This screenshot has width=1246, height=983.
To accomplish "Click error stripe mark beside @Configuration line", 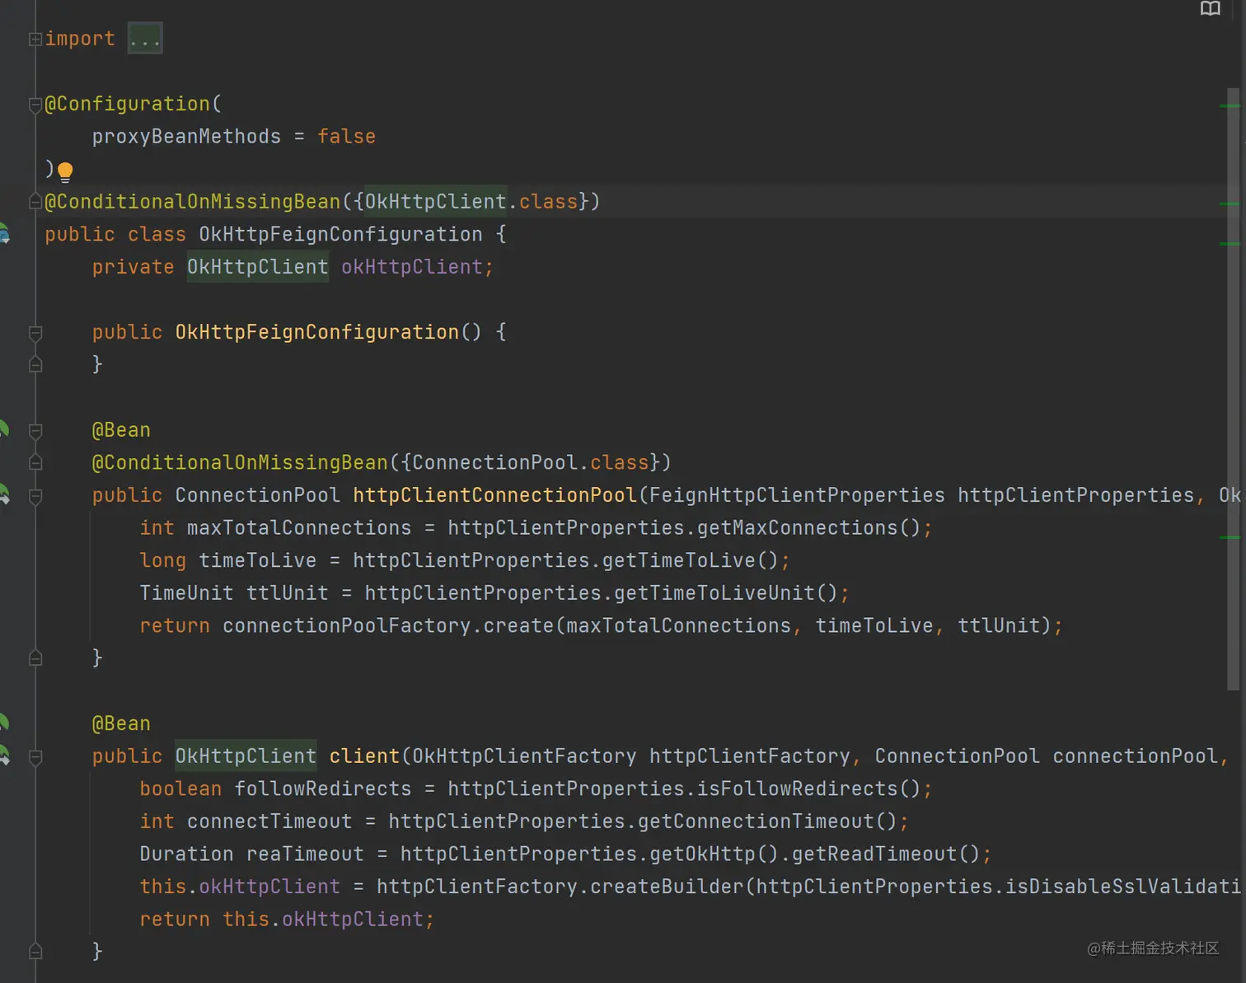I will [1230, 105].
